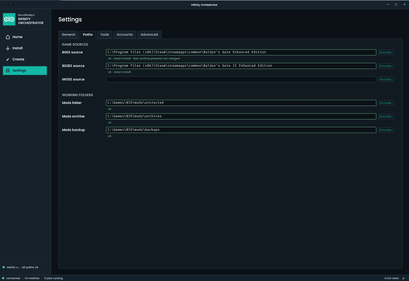Browse for the Mods folder location
This screenshot has width=409, height=281.
386,103
